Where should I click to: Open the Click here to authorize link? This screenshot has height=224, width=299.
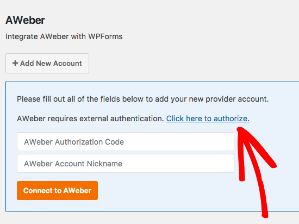click(208, 119)
